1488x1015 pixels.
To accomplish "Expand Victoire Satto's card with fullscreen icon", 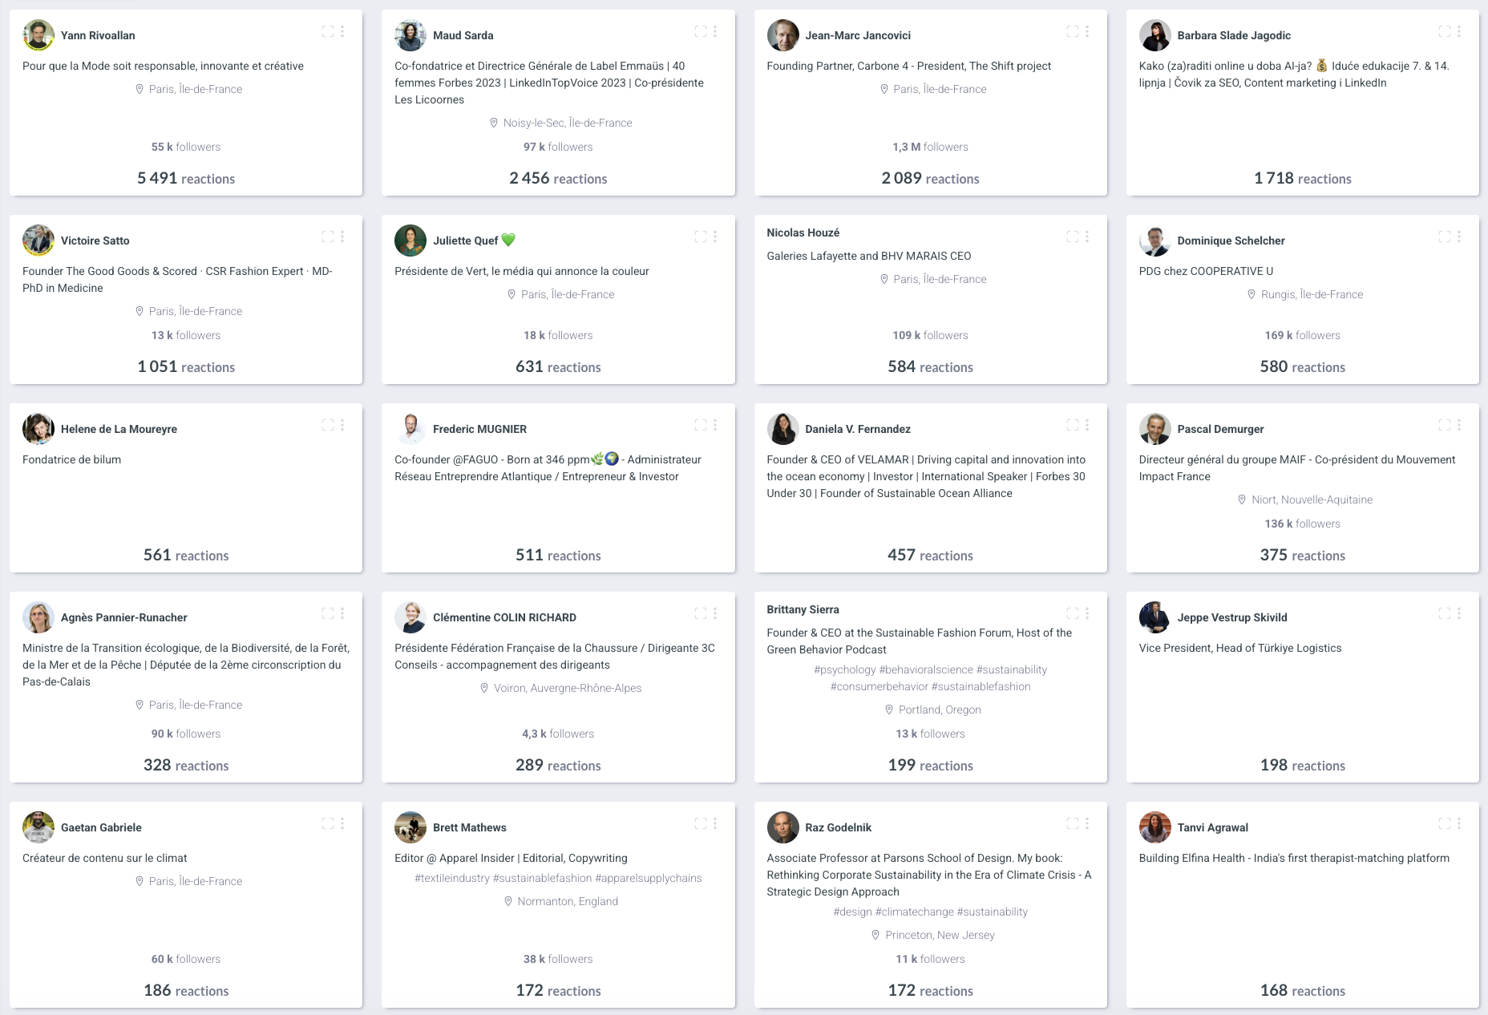I will [x=328, y=237].
